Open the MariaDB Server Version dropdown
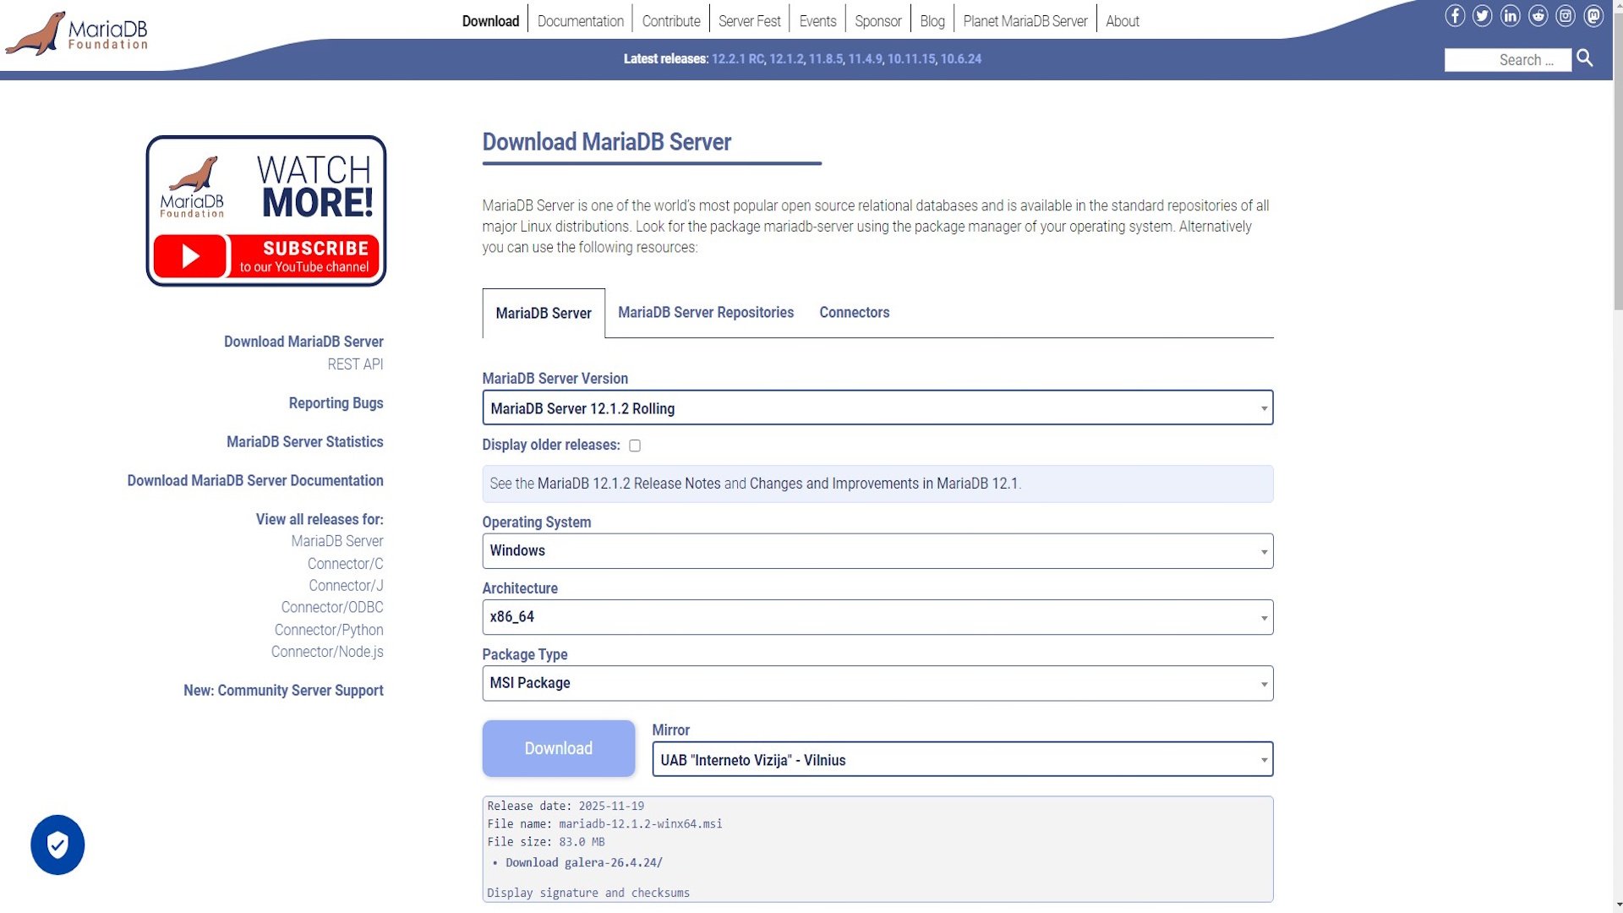Screen dimensions: 1623x913 (877, 407)
